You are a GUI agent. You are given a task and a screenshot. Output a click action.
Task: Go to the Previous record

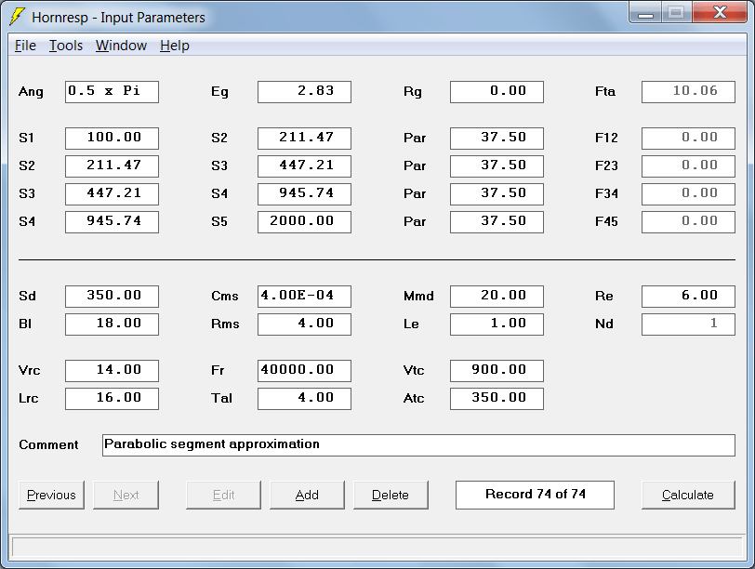coord(51,495)
